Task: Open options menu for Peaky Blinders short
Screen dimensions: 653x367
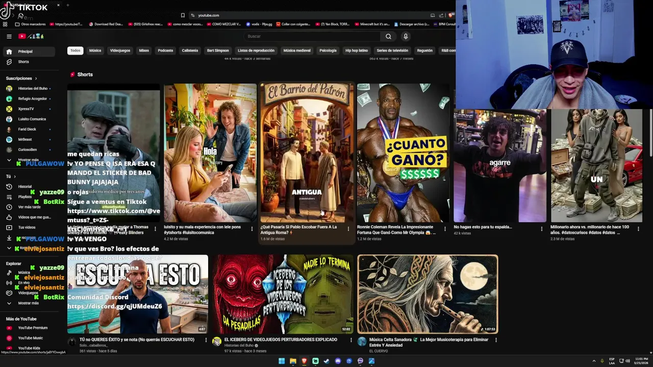Action: pyautogui.click(x=155, y=229)
